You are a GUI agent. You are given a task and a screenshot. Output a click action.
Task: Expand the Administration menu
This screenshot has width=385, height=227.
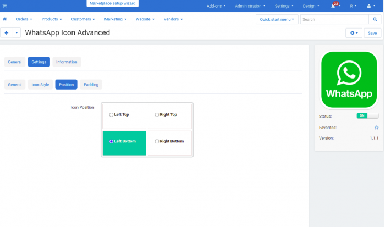250,6
